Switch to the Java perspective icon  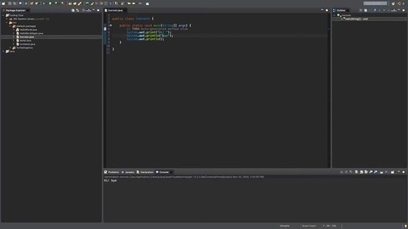point(400,3)
